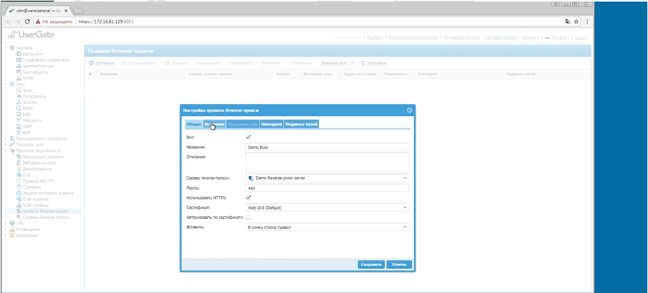
Task: Click the Интерфейсы icon in sidebar
Action: click(19, 96)
